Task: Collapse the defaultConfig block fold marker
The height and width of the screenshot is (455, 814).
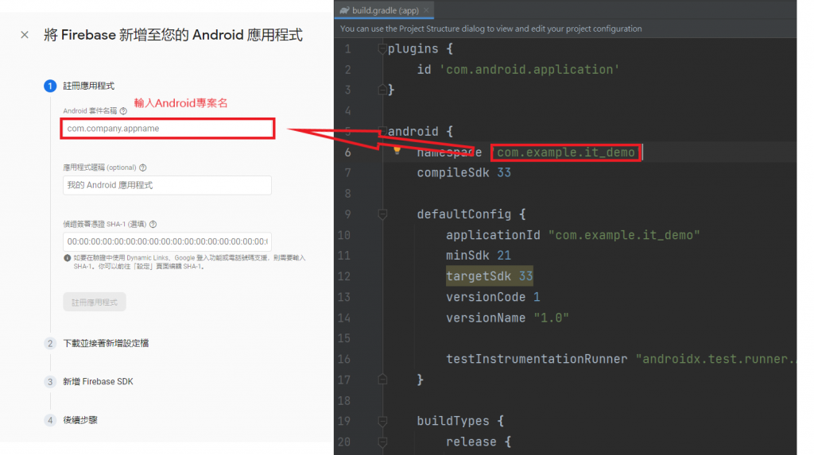Action: [382, 214]
